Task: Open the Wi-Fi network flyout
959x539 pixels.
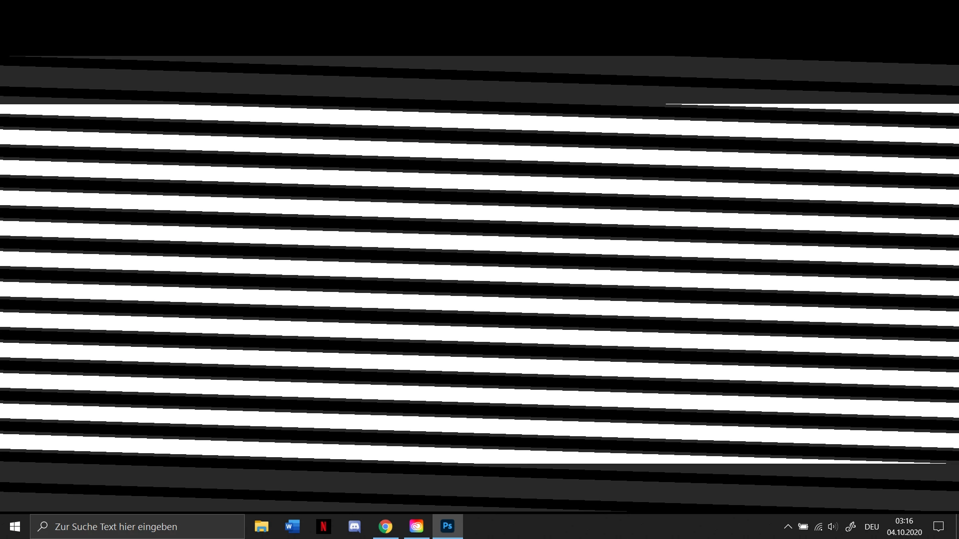Action: tap(818, 527)
